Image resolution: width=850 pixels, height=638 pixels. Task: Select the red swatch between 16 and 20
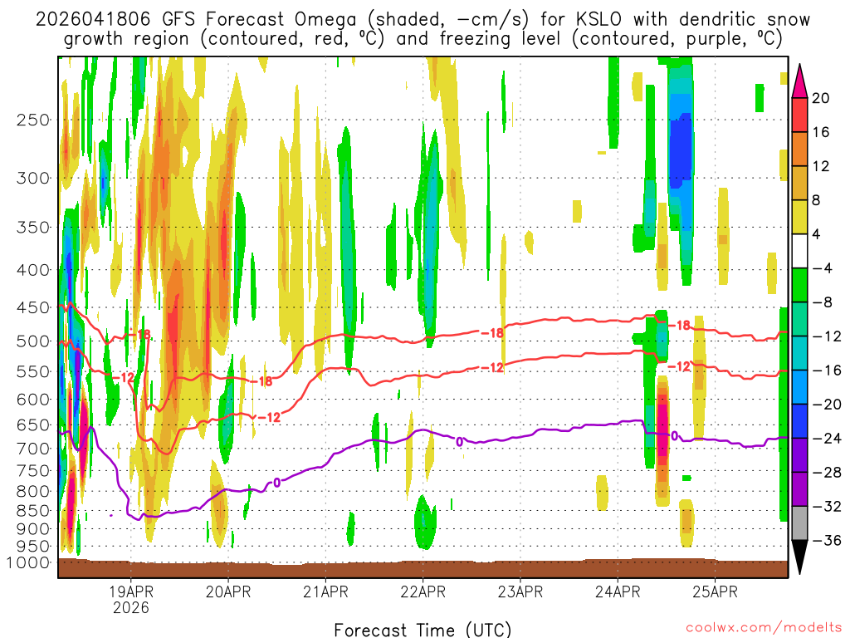pyautogui.click(x=801, y=115)
